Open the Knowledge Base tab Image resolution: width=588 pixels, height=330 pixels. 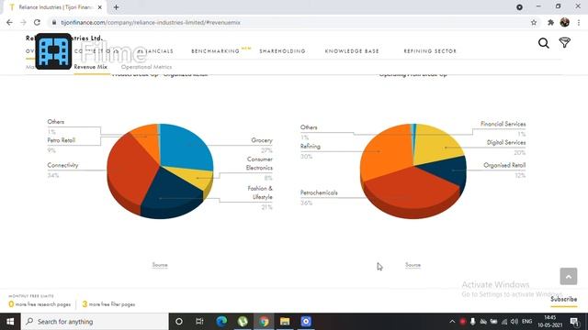click(x=352, y=51)
